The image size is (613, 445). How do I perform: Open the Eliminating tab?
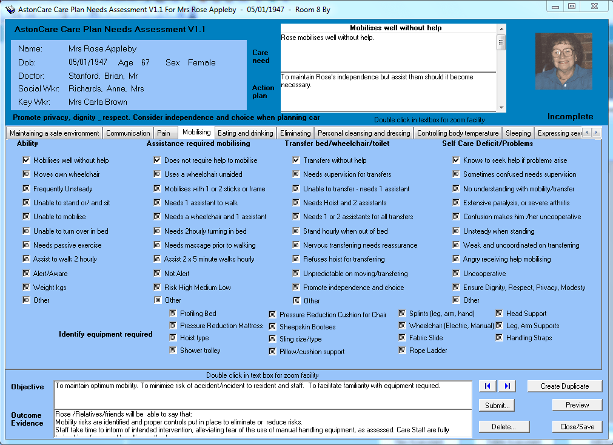[x=295, y=133]
